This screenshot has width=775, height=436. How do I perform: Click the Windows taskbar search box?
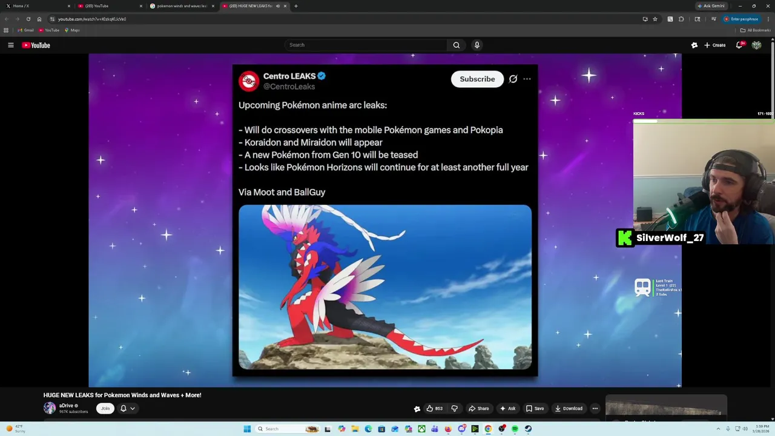[287, 429]
